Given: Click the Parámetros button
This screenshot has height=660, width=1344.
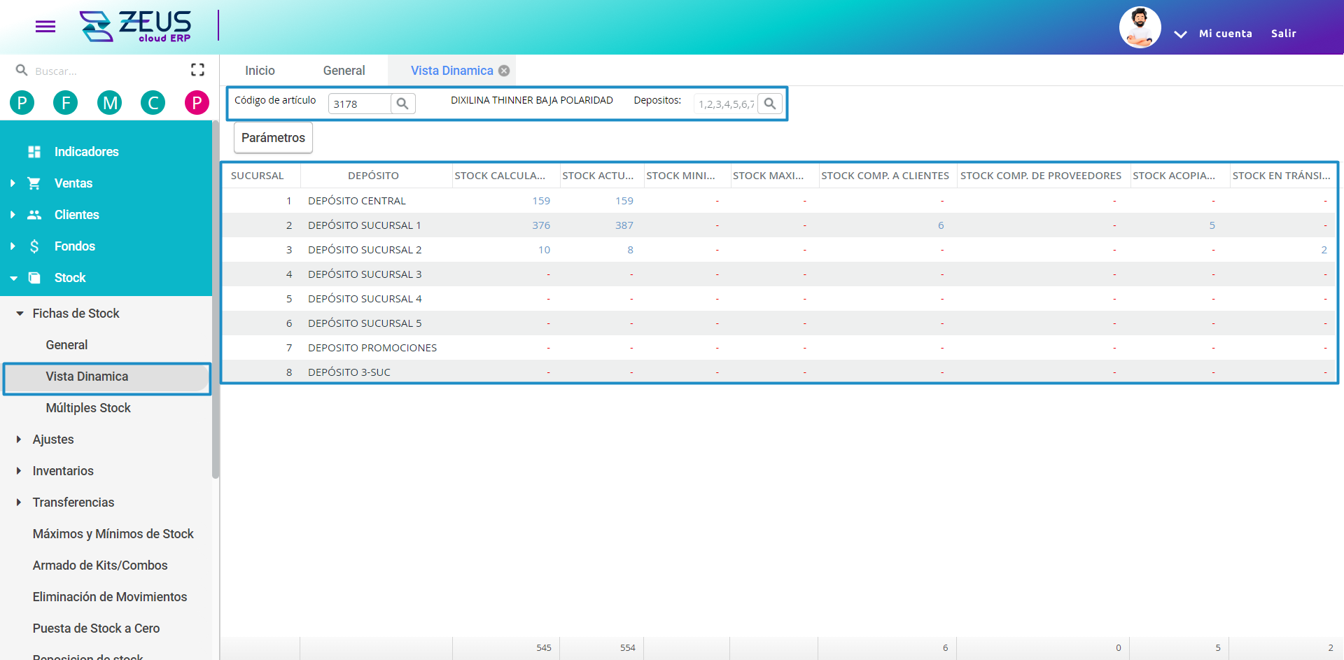Looking at the screenshot, I should coord(273,137).
